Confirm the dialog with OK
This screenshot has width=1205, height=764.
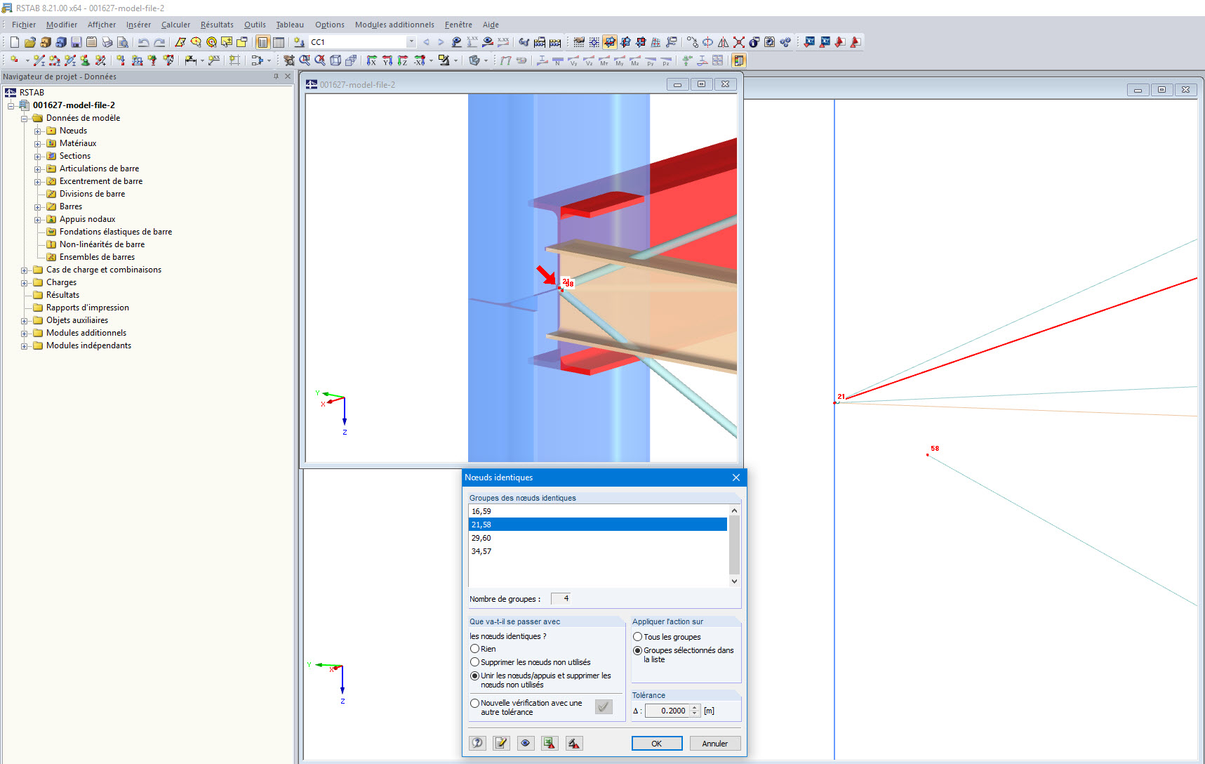[657, 744]
